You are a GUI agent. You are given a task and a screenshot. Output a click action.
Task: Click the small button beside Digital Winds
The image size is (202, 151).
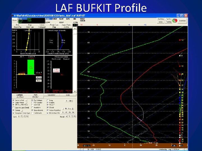click(x=26, y=103)
